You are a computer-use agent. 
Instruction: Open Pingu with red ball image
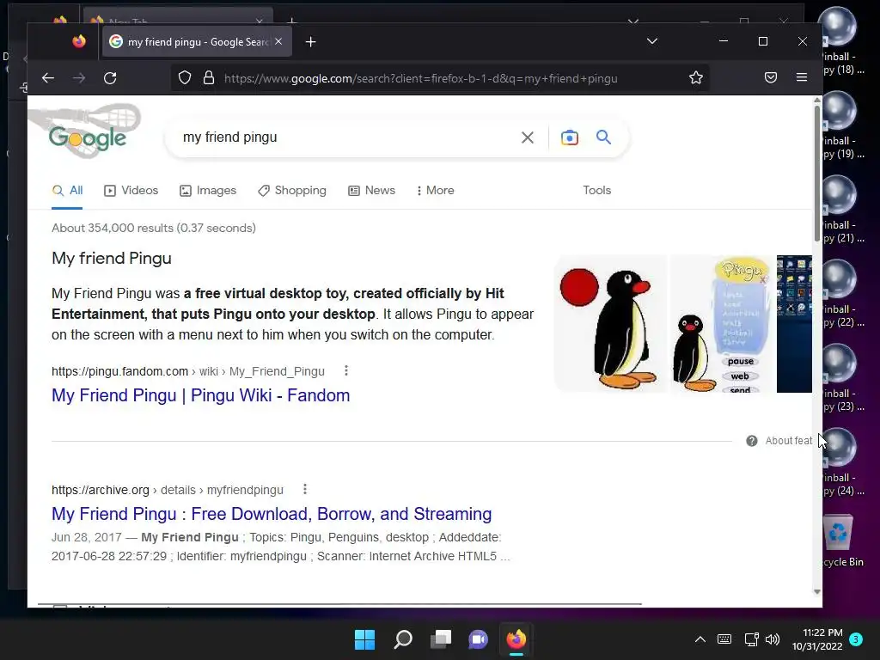(610, 324)
